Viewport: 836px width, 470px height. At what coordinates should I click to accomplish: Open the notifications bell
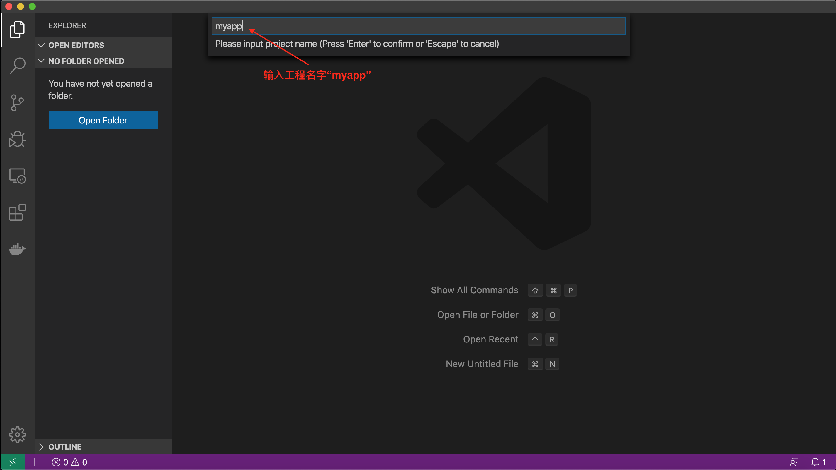[x=818, y=462]
